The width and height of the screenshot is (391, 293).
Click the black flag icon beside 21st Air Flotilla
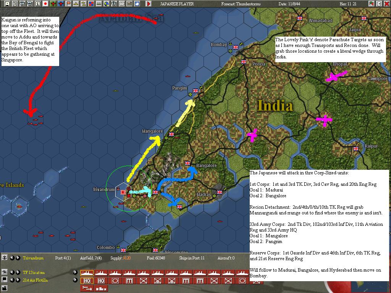pyautogui.click(x=4, y=280)
